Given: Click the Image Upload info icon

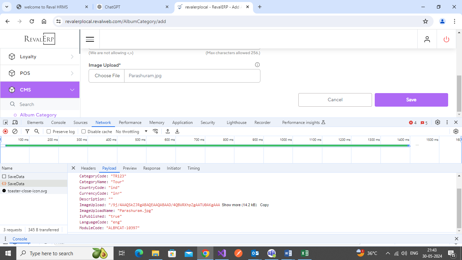Looking at the screenshot, I should [257, 65].
